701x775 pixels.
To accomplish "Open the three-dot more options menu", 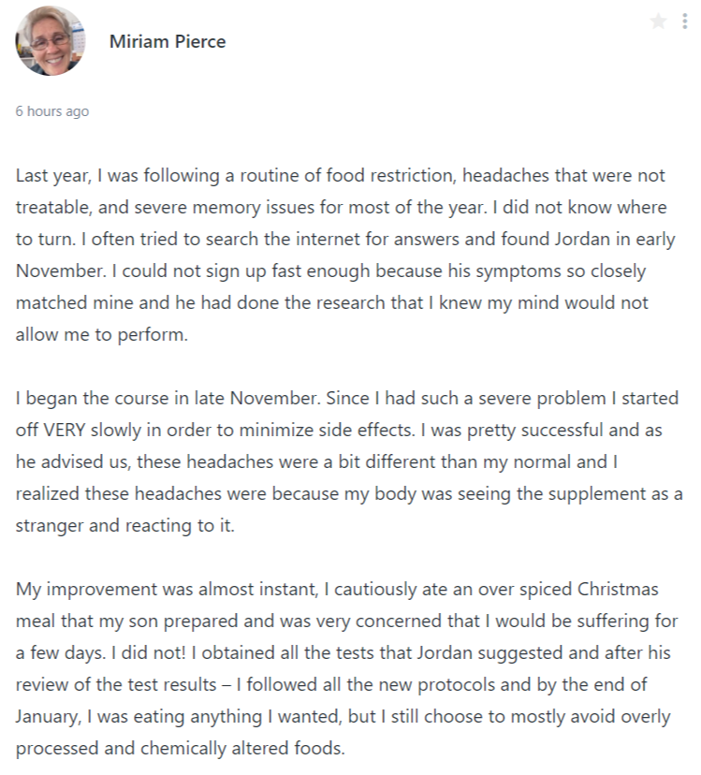I will pos(685,22).
